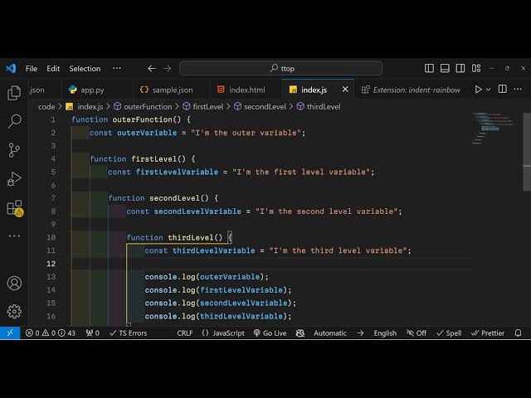Toggle the bottom panel layout icon
Viewport: 531px width, 398px height.
pos(445,69)
